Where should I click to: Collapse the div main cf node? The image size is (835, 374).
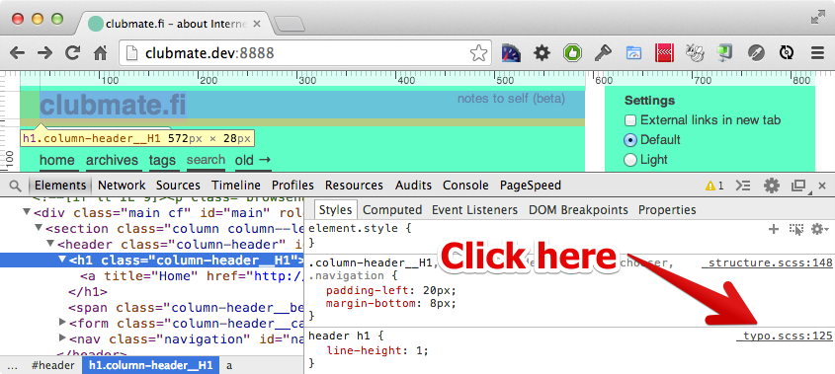[27, 213]
